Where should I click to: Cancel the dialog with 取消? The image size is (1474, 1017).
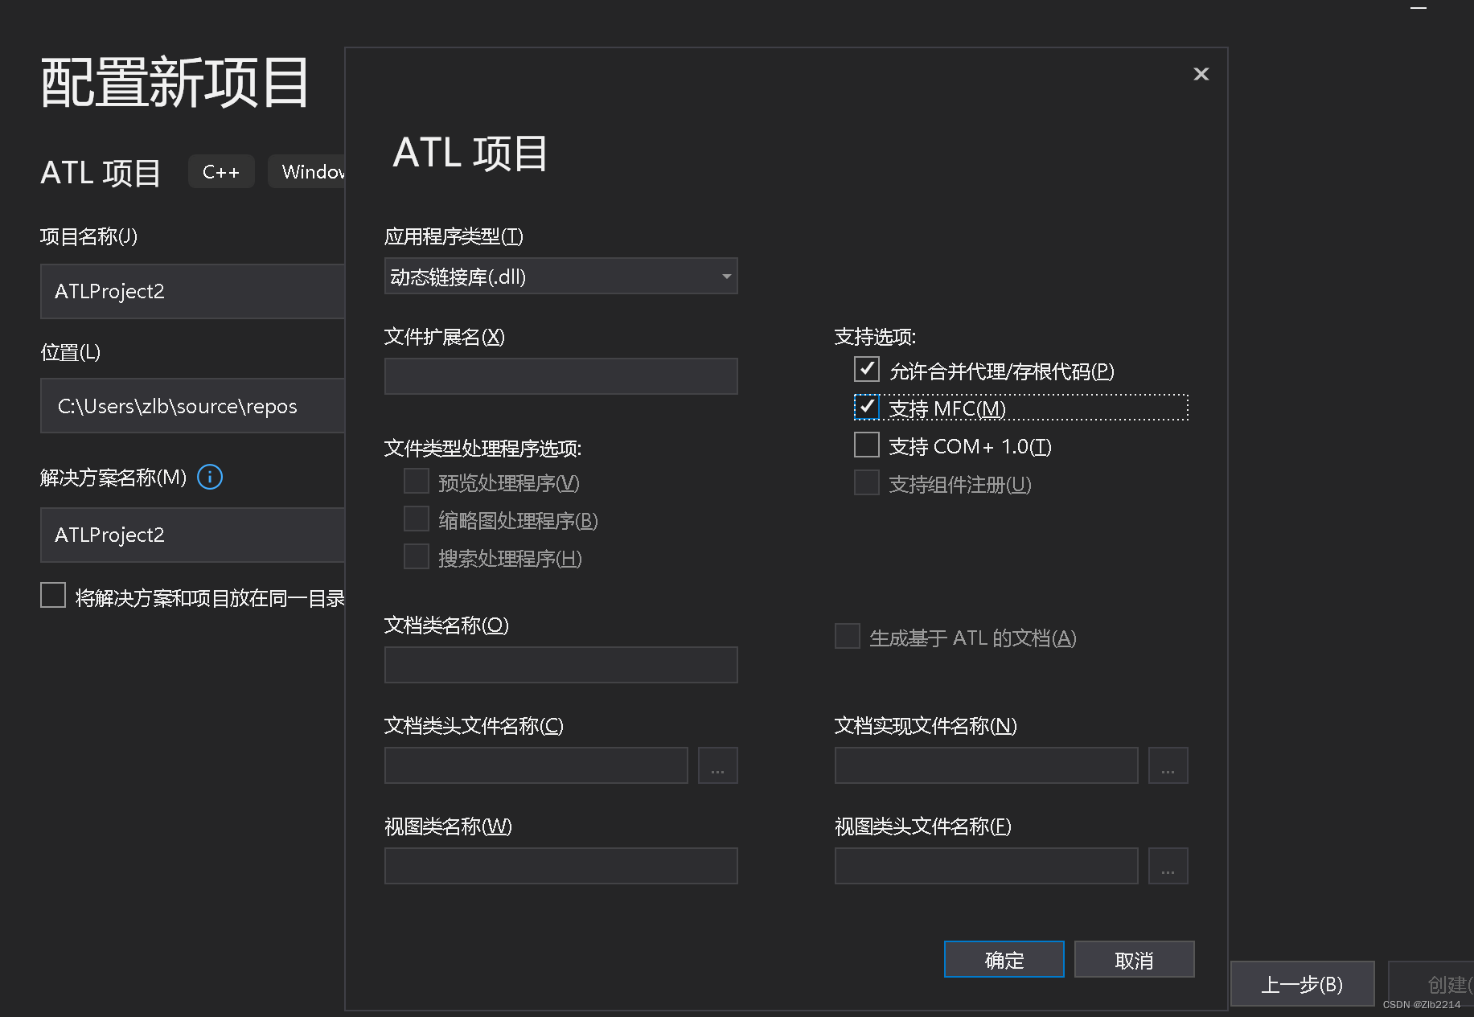(1134, 959)
